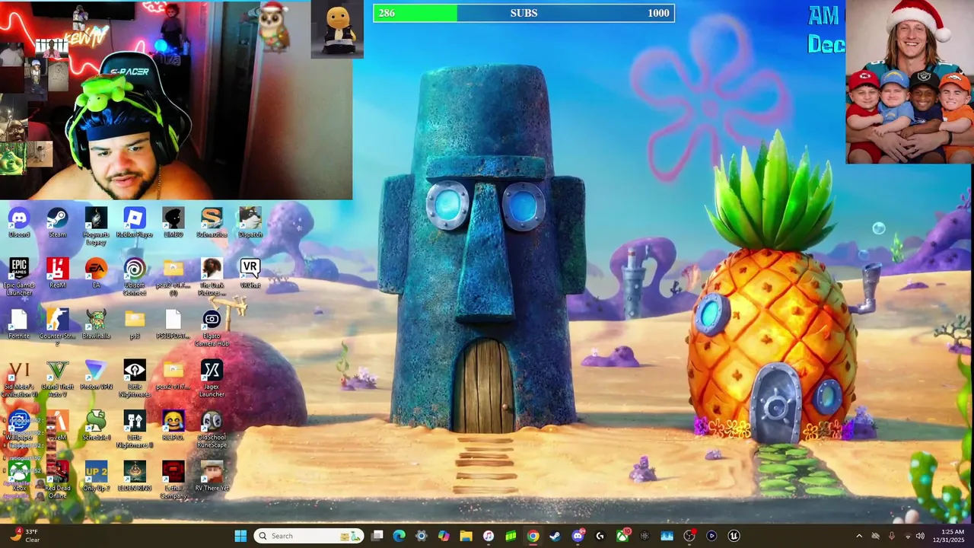Select the Schedule I desktop icon
The image size is (974, 548).
point(96,426)
